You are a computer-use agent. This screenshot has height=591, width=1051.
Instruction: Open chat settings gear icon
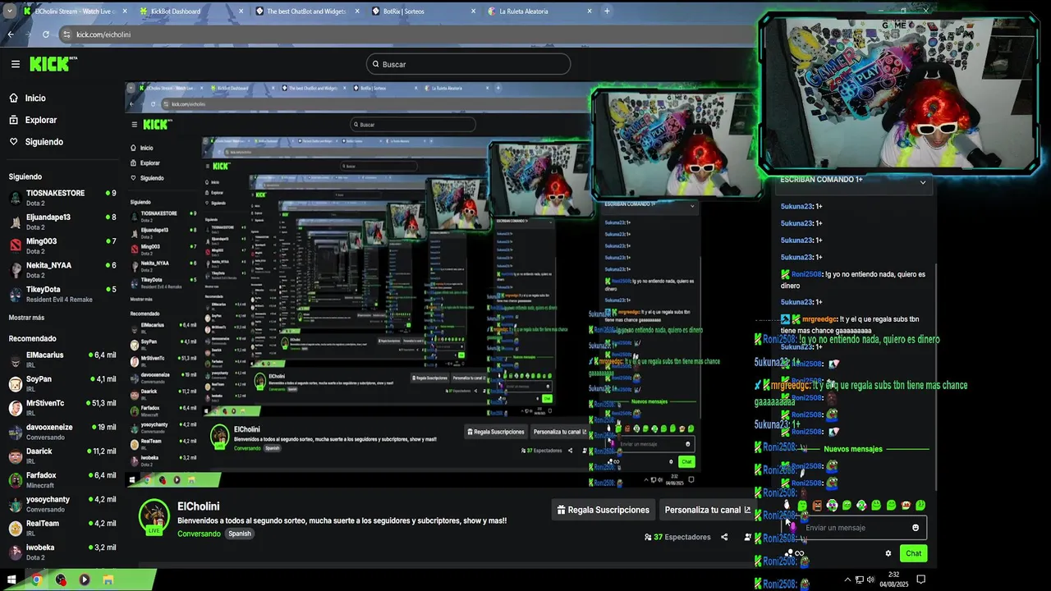coord(888,553)
